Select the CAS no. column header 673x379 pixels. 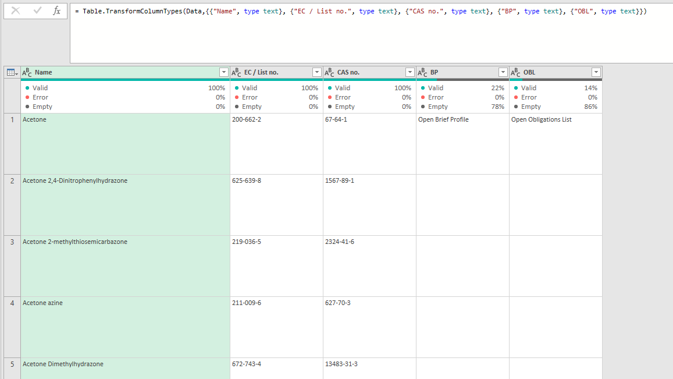coord(369,72)
